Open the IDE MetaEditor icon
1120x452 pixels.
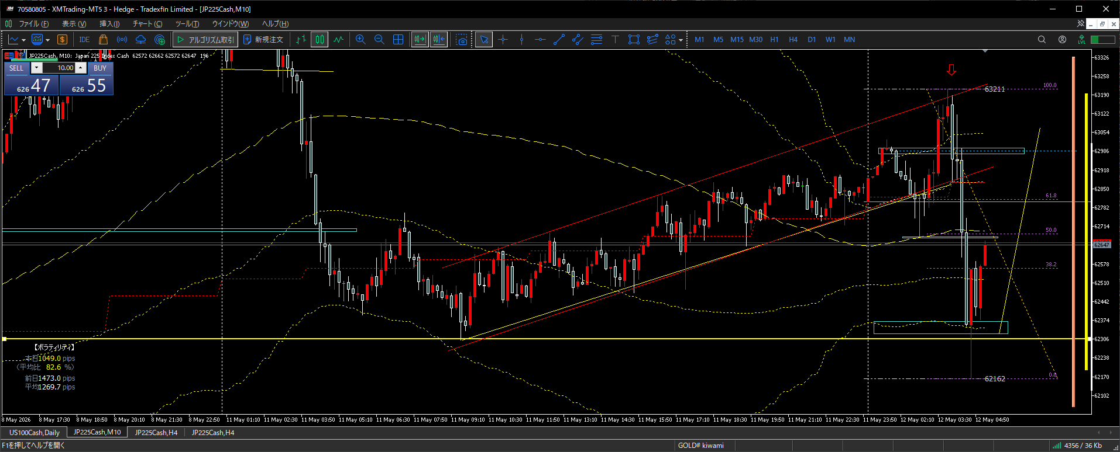(84, 40)
